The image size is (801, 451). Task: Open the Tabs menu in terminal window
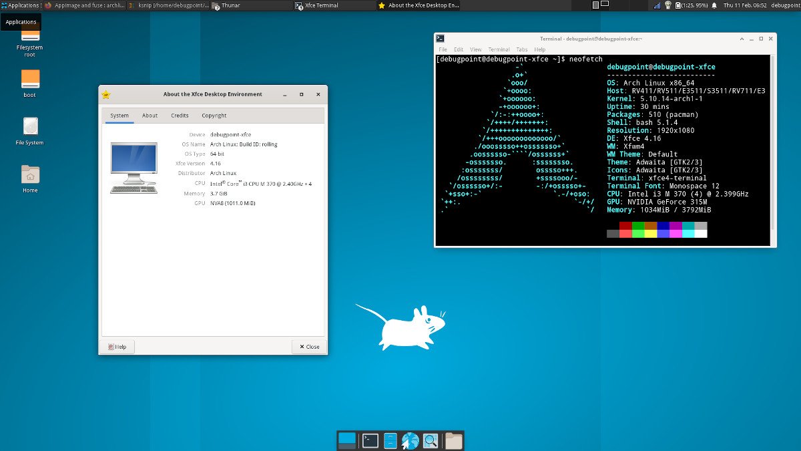(x=522, y=49)
